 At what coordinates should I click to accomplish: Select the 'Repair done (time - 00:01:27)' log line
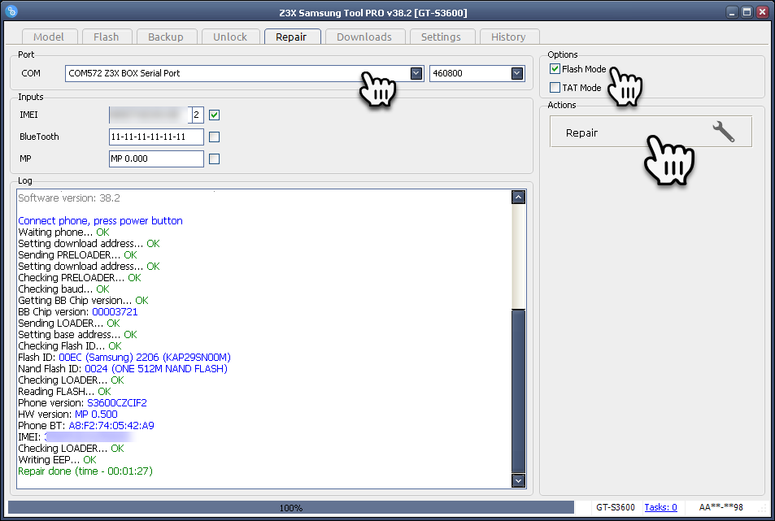(85, 471)
